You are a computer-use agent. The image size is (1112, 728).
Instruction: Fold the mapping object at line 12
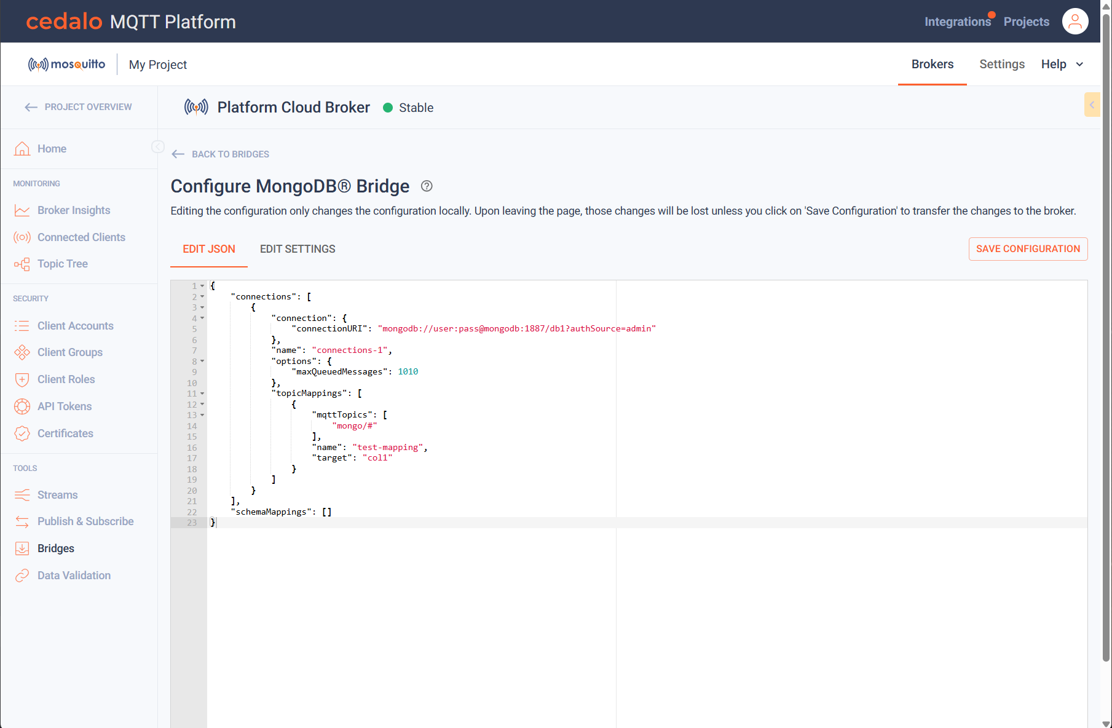202,405
